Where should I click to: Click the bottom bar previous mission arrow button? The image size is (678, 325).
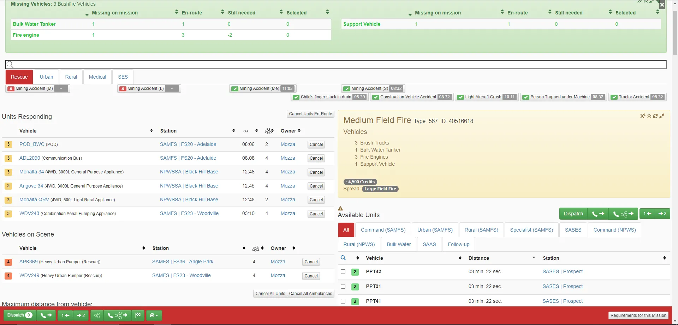[65, 315]
